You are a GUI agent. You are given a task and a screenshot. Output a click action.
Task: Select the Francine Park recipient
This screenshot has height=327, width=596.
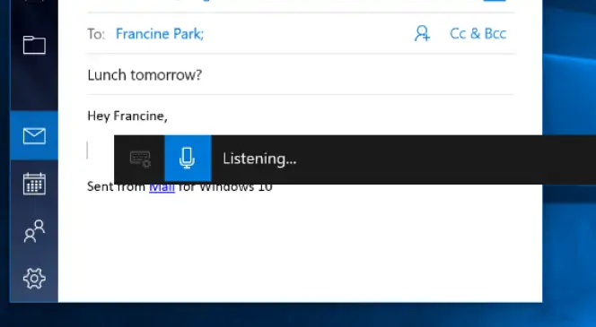click(160, 34)
